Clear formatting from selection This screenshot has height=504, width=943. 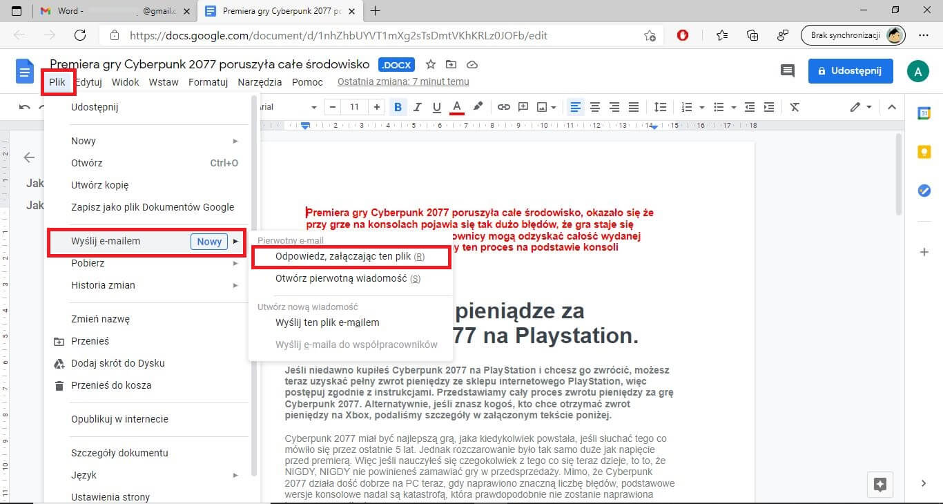click(x=795, y=107)
